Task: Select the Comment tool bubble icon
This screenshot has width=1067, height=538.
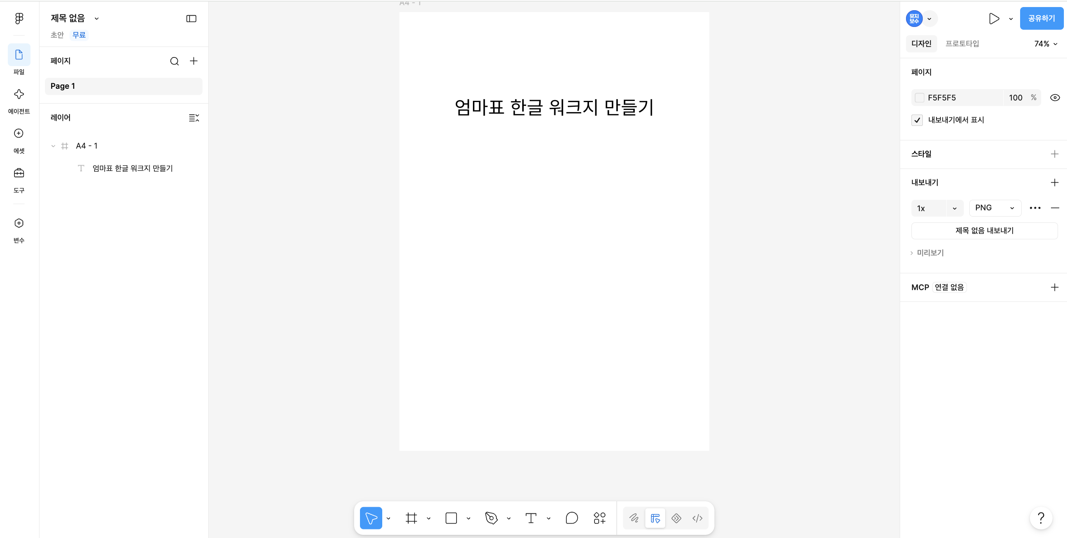Action: pyautogui.click(x=571, y=518)
